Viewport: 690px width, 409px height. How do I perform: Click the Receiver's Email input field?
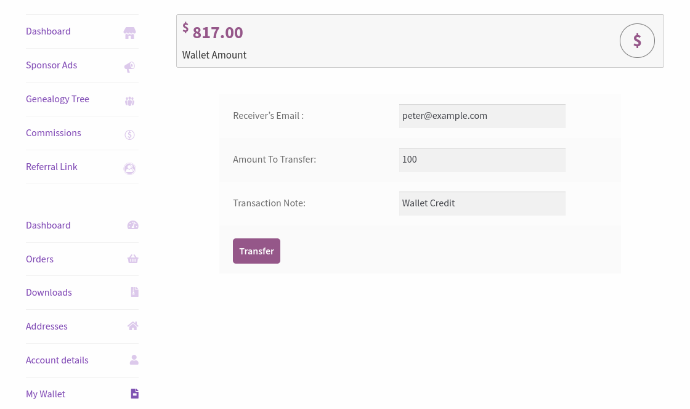(x=482, y=116)
